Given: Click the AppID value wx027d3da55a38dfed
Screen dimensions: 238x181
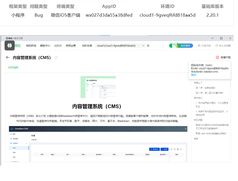Looking at the screenshot, I should 109,15.
